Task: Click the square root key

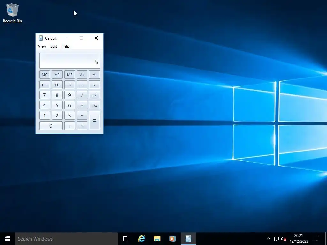Action: (95, 85)
